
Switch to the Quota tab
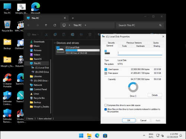[156, 43]
